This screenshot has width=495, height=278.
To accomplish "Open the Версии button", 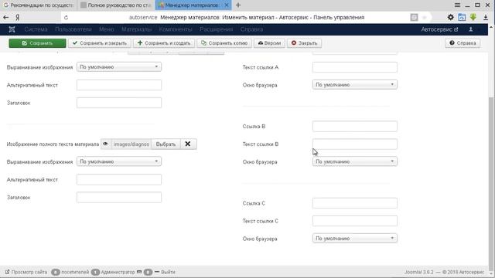I will [x=269, y=43].
